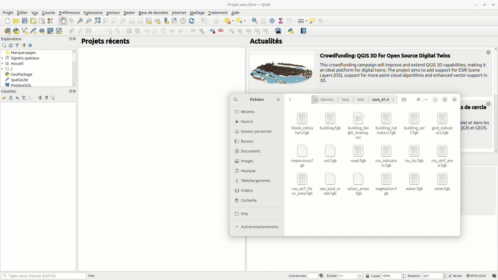Image resolution: width=498 pixels, height=280 pixels.
Task: Select water.fgb file in Fichiers
Action: click(x=414, y=182)
